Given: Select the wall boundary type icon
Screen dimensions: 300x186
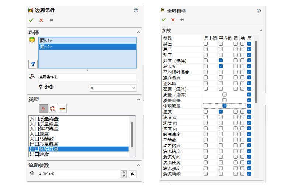Looking at the screenshot, I should [x=62, y=108].
